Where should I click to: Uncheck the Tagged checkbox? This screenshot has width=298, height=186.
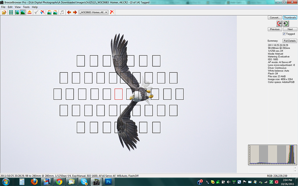(x=284, y=34)
